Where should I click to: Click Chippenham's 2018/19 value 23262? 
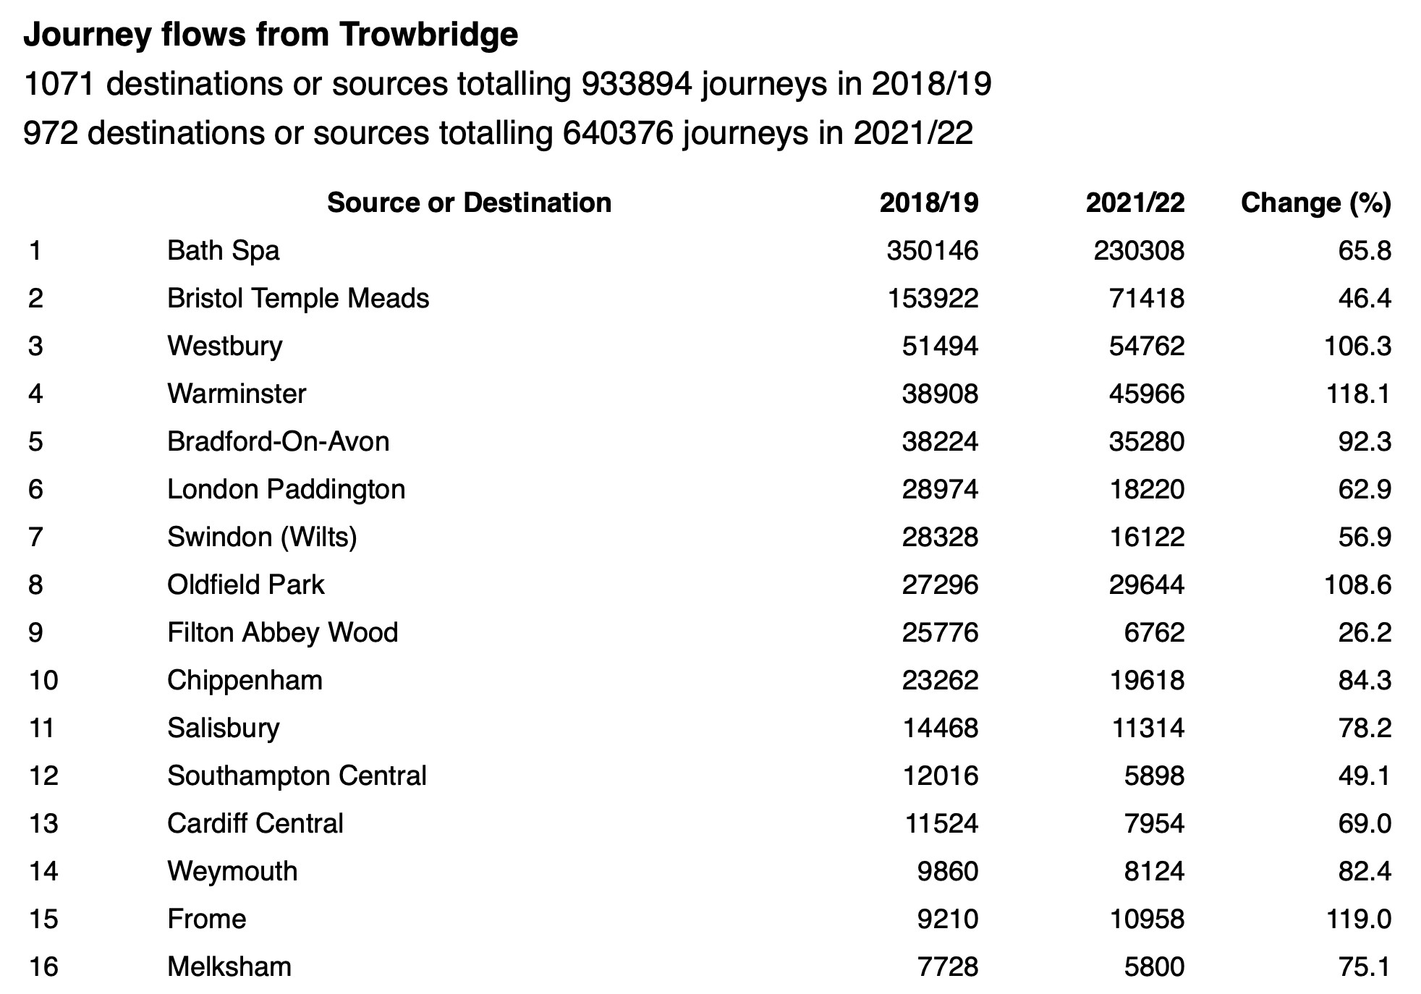(939, 680)
